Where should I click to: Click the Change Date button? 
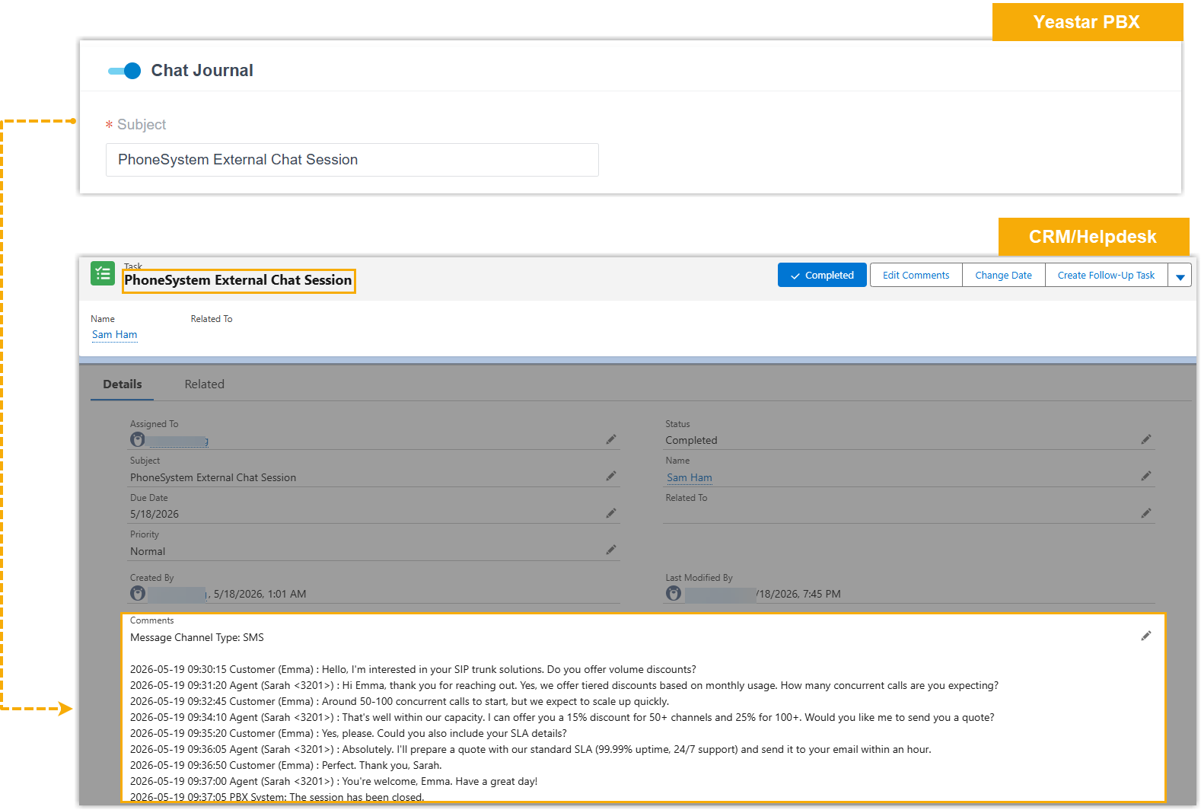tap(1003, 275)
